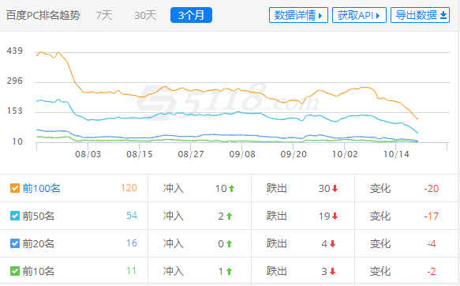The height and width of the screenshot is (286, 460).
Task: Click the 前50名 label
Action: 39,216
